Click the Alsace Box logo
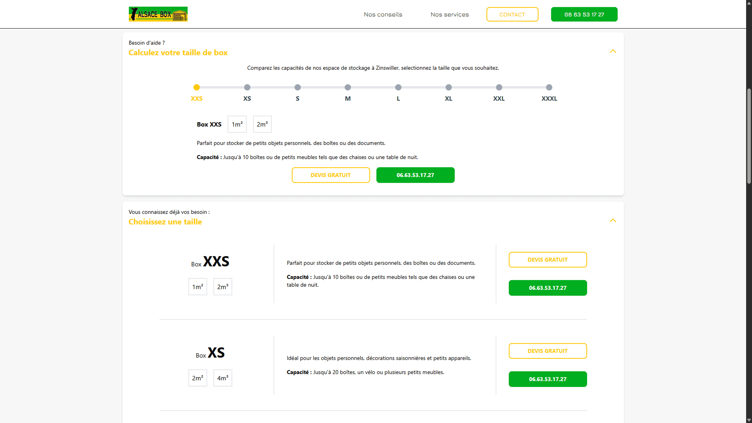 (158, 14)
